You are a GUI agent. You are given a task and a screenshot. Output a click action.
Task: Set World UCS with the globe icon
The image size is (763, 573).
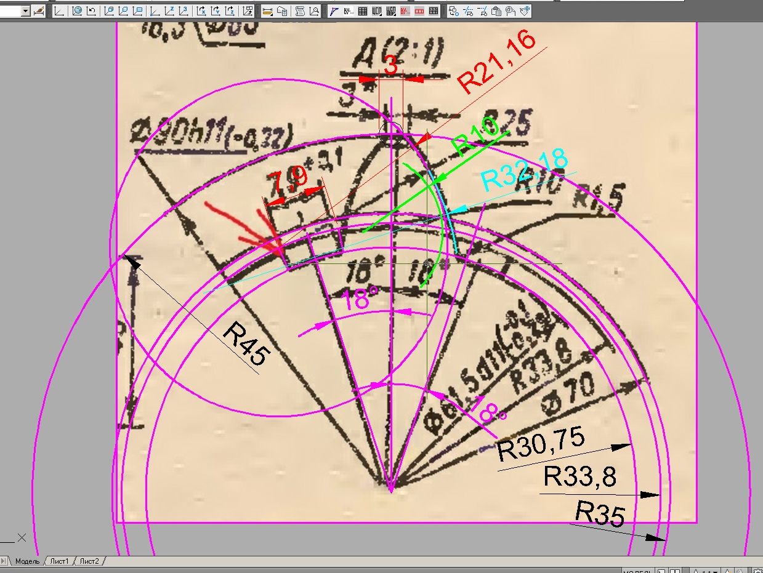pyautogui.click(x=77, y=11)
